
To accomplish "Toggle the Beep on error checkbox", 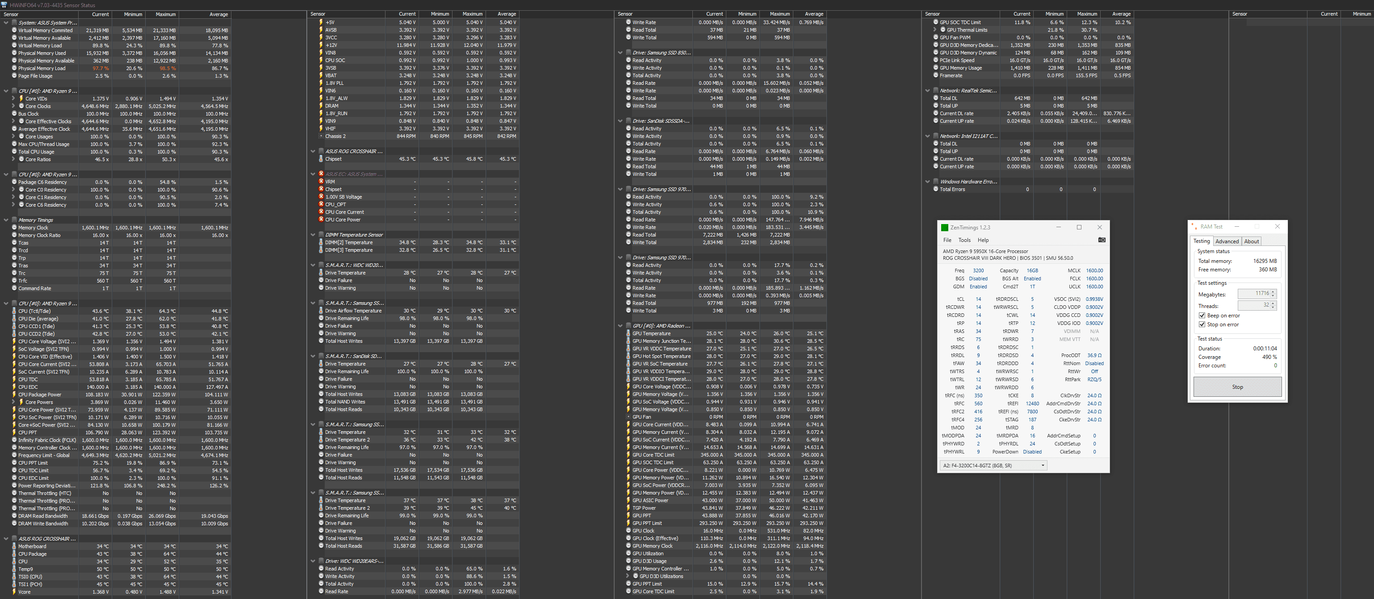I will pyautogui.click(x=1202, y=316).
